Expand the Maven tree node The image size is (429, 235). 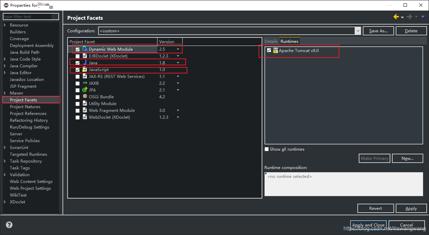[x=5, y=93]
